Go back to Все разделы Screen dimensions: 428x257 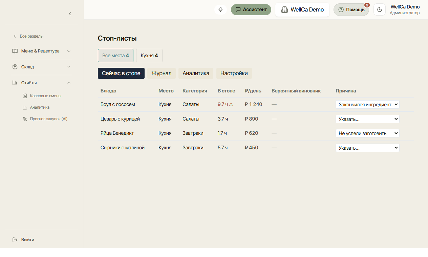point(28,36)
